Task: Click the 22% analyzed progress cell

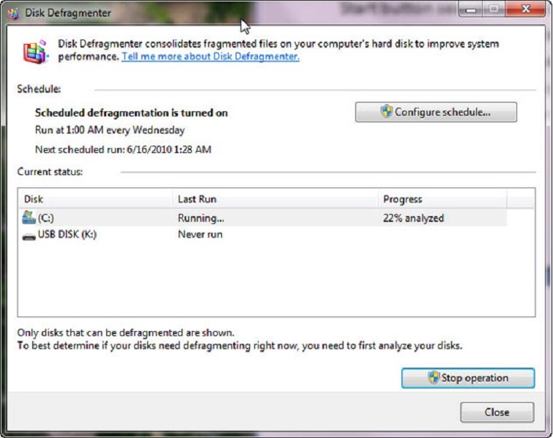Action: 413,218
